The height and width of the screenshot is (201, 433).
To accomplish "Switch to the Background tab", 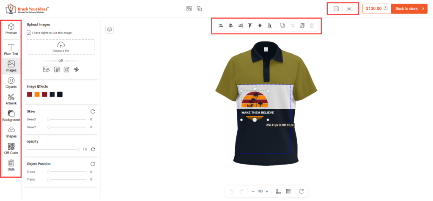I will coord(11,116).
